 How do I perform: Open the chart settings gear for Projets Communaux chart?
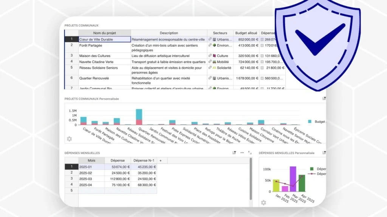click(x=69, y=139)
